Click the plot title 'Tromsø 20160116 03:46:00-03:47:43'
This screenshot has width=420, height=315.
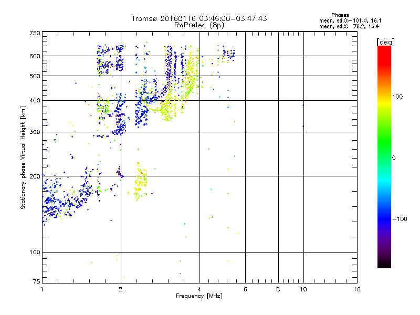199,18
